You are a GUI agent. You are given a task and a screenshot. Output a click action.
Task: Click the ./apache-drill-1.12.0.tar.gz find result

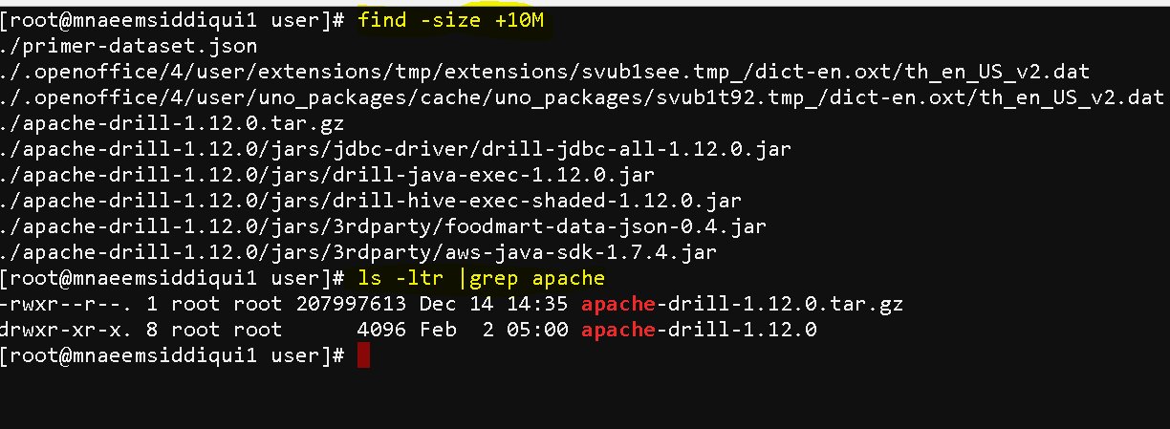click(x=173, y=123)
